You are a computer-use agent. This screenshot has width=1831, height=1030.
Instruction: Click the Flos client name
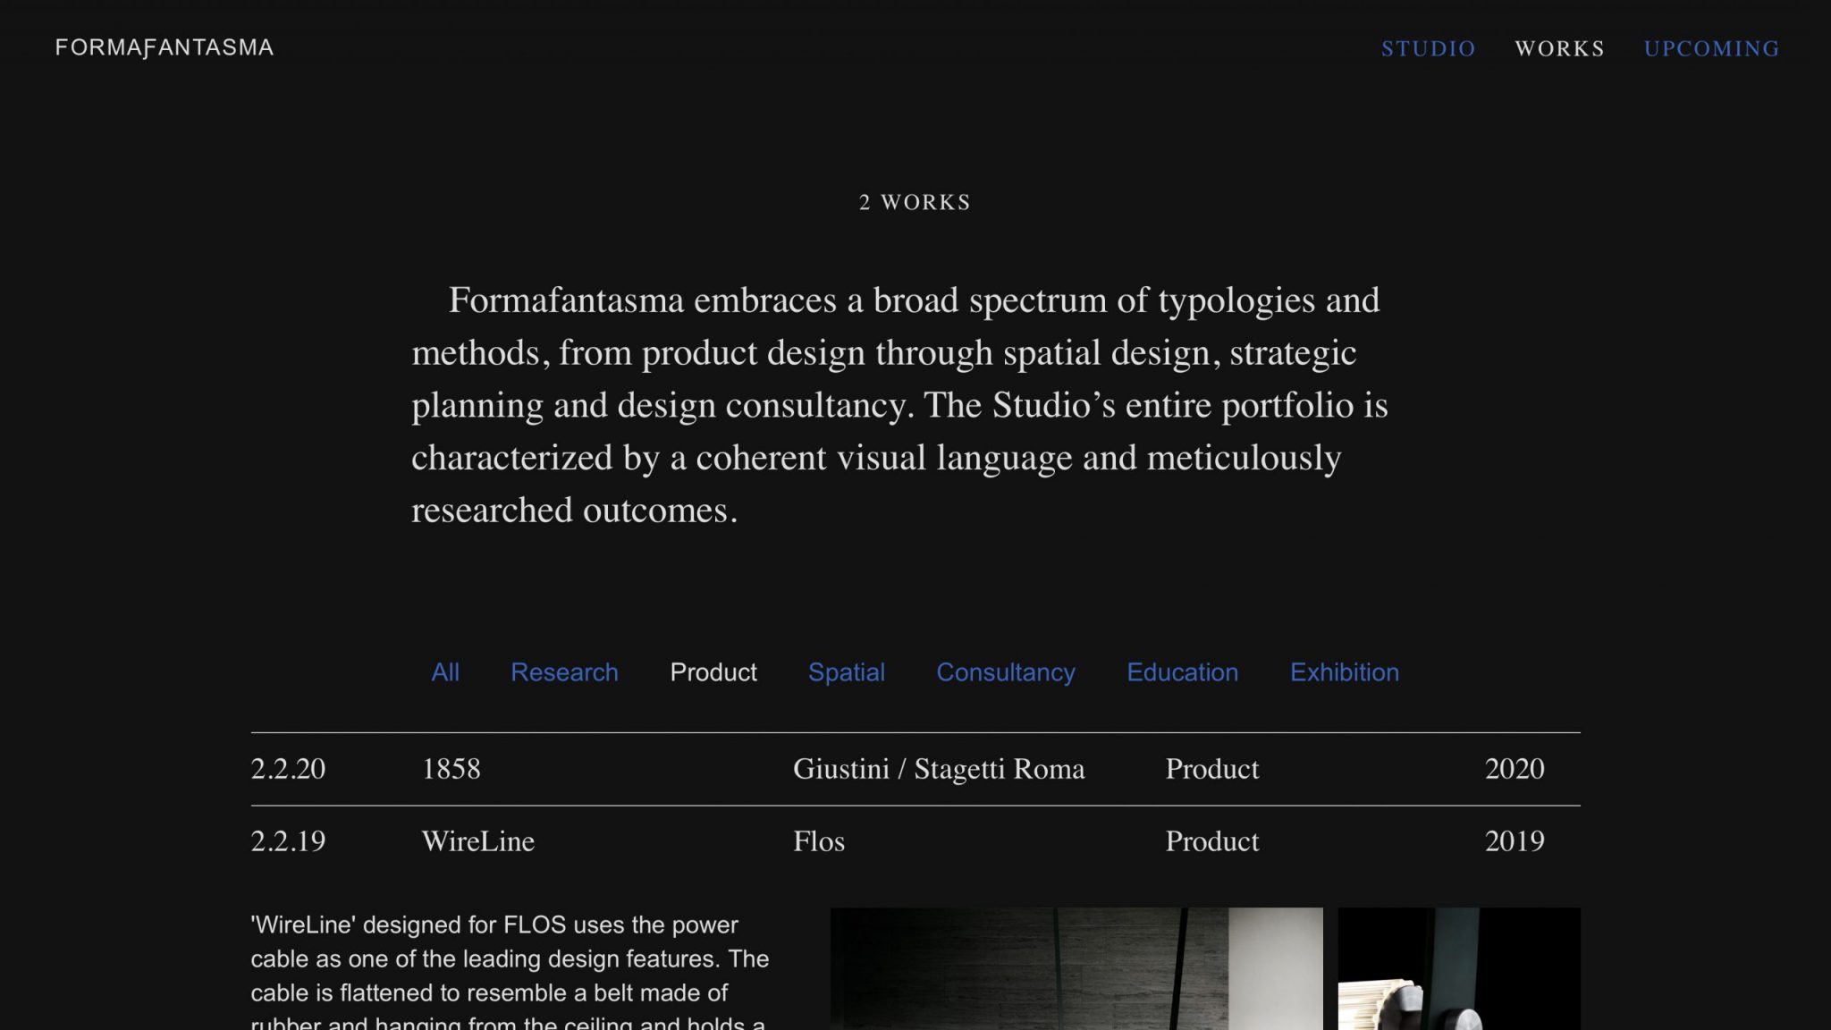(x=819, y=841)
